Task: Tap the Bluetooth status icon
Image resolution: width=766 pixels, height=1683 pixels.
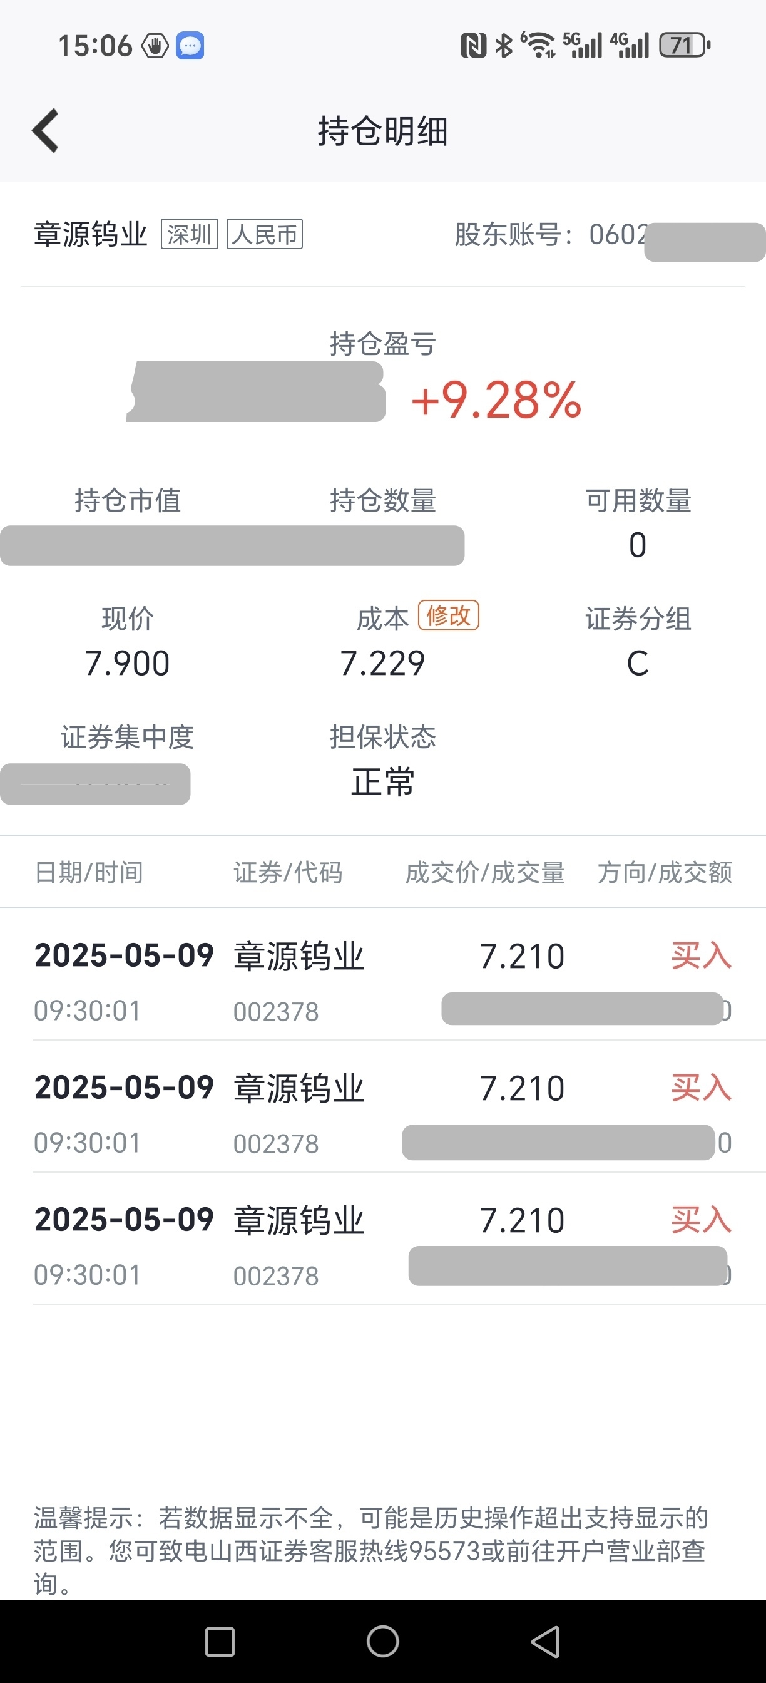Action: (x=504, y=46)
